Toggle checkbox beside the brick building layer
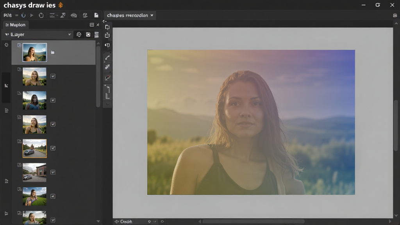The height and width of the screenshot is (225, 400). pos(53,172)
